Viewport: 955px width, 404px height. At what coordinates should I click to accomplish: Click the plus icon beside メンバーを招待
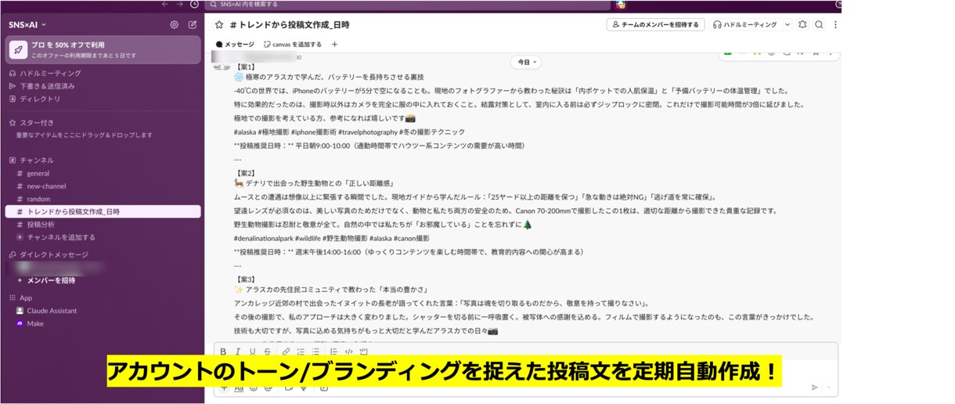(20, 280)
